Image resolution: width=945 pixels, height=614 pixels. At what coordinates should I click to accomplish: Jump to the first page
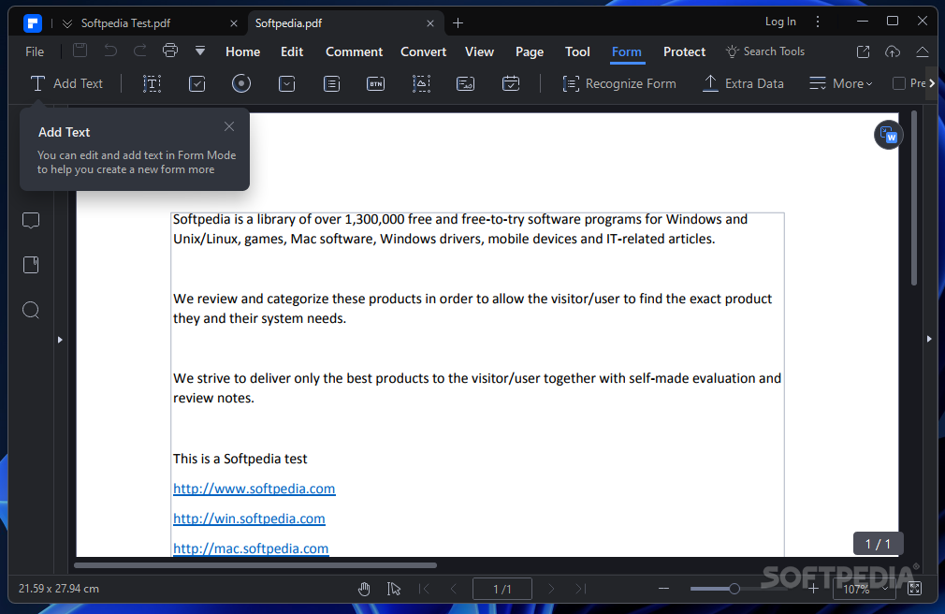pos(424,589)
